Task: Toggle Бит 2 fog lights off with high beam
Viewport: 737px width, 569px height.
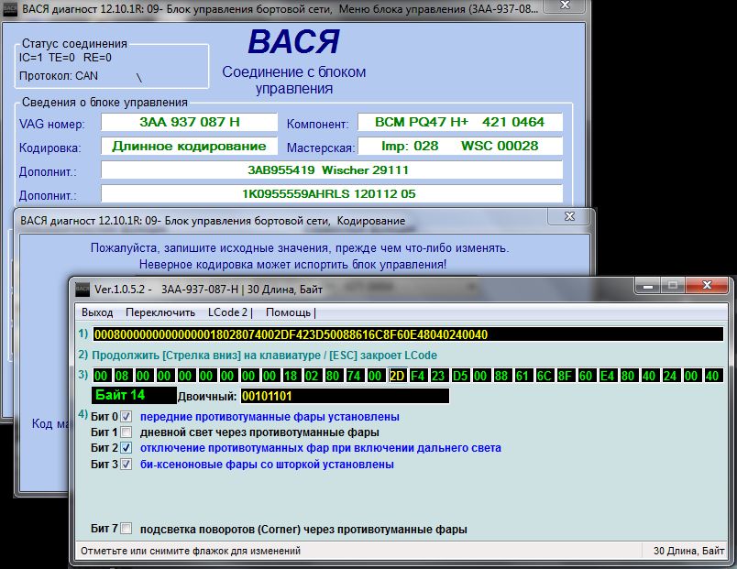Action: tap(126, 448)
